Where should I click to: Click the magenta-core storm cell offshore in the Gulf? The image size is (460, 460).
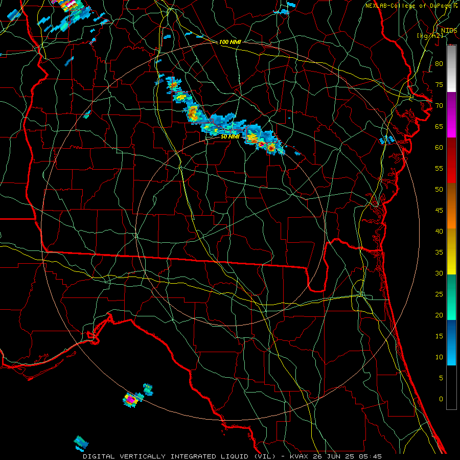[131, 400]
